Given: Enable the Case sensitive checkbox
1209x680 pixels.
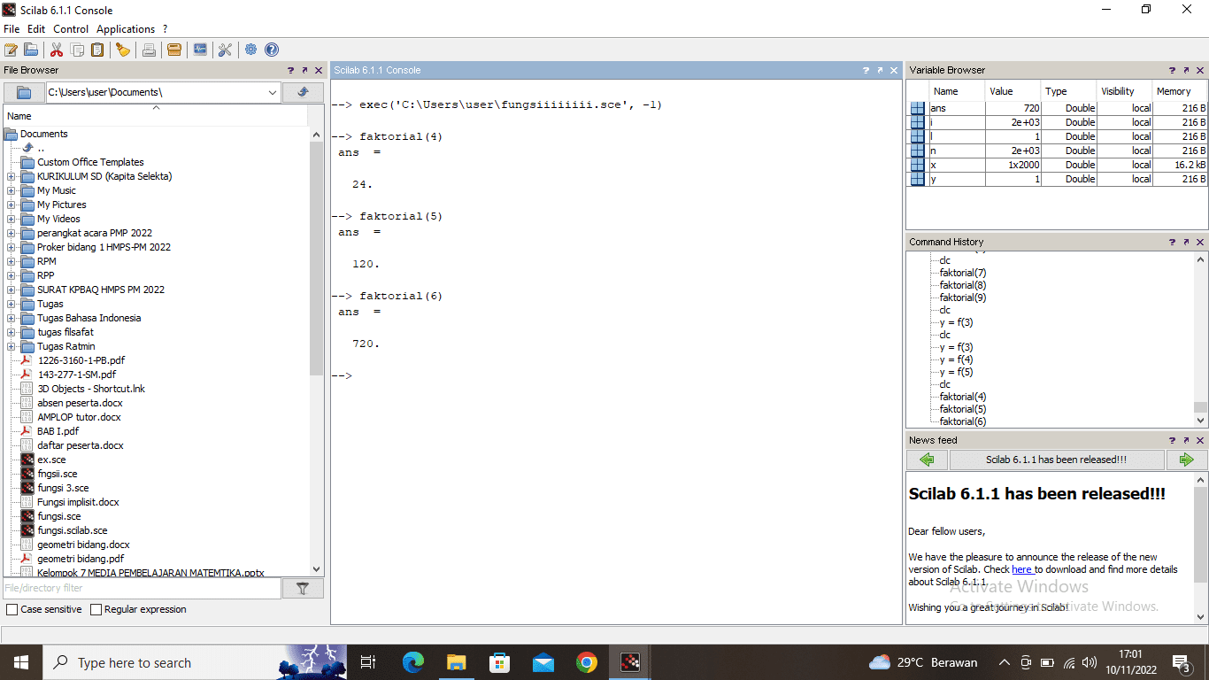Looking at the screenshot, I should [x=12, y=609].
